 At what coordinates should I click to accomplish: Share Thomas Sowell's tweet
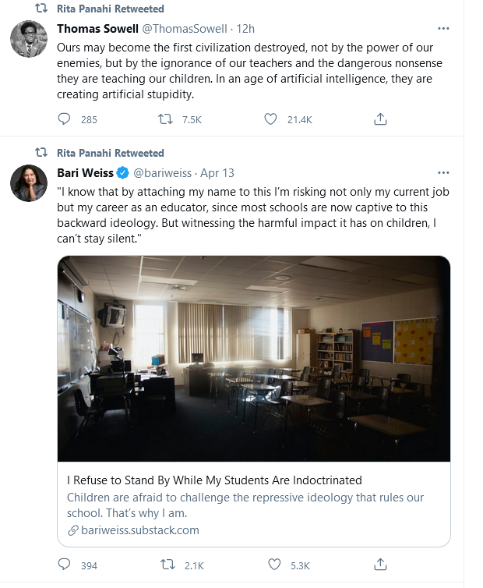[x=380, y=119]
